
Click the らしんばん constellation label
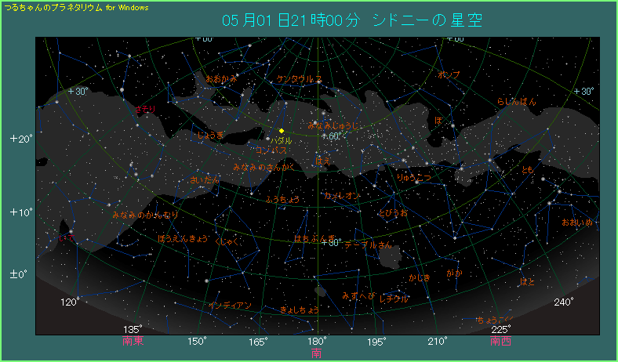pyautogui.click(x=518, y=101)
